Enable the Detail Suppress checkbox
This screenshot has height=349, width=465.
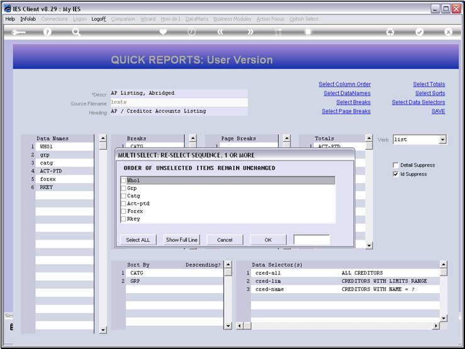coord(395,165)
